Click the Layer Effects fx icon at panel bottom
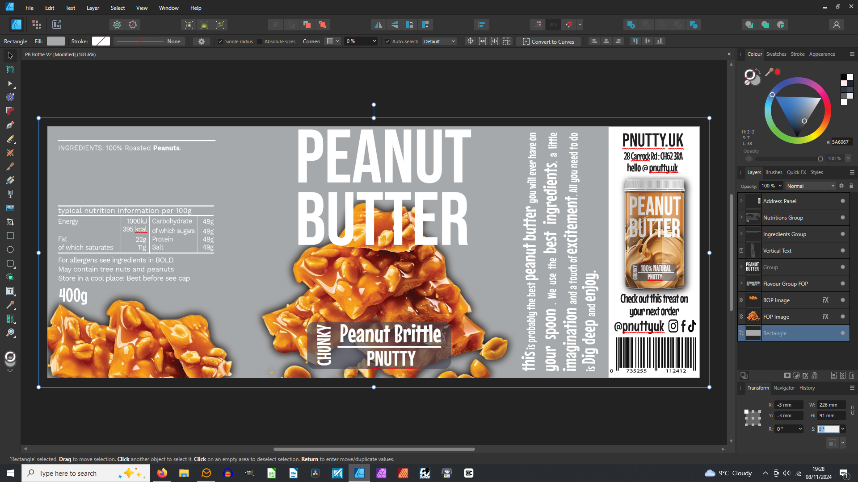Screen dimensions: 858x482 [805, 375]
